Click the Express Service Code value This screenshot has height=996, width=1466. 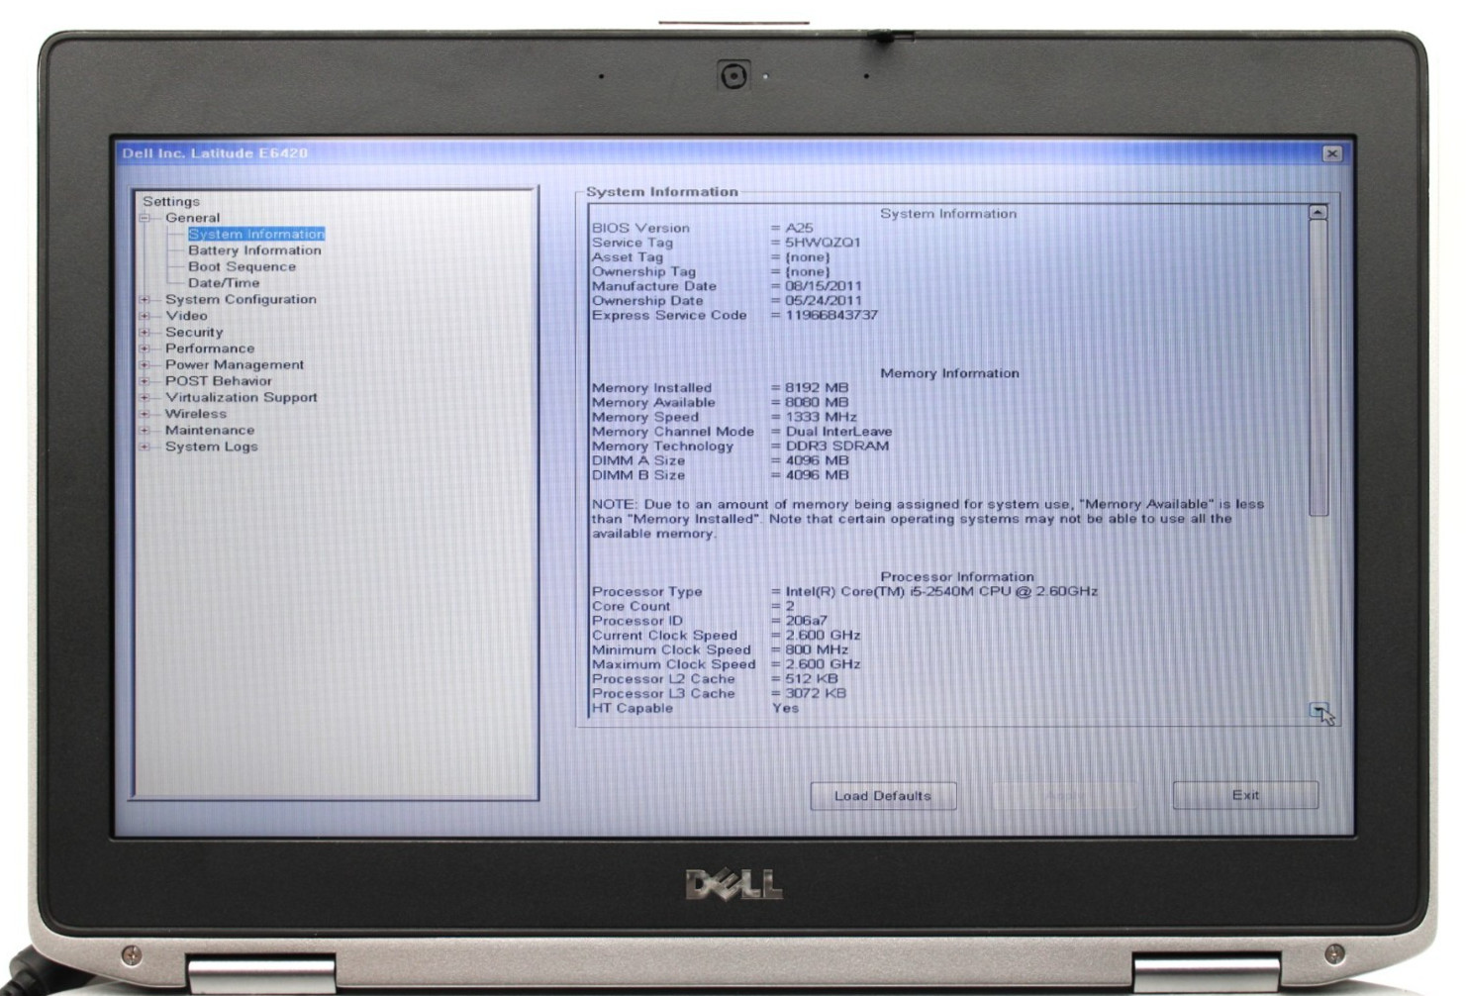[x=831, y=316]
